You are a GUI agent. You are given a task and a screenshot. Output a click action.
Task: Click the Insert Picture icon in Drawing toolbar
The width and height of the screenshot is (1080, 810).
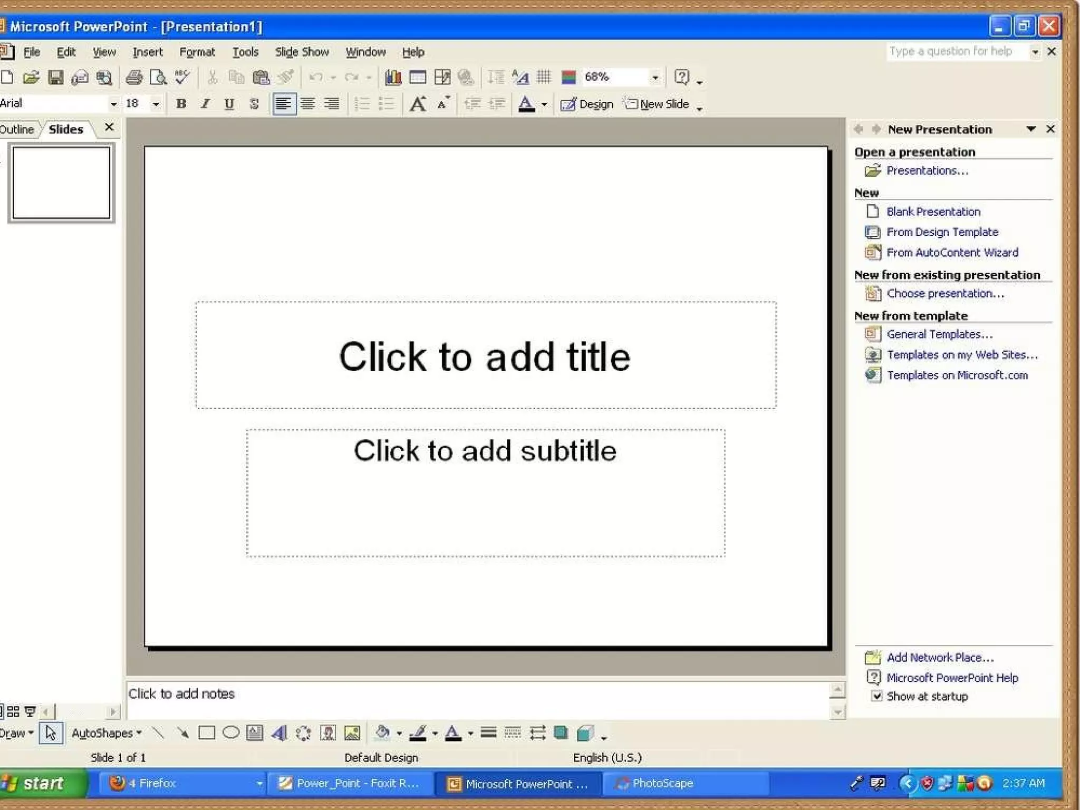(352, 732)
